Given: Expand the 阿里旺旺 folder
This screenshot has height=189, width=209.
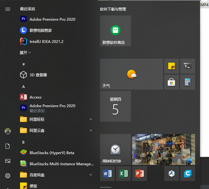Looking at the screenshot, I should (x=56, y=119).
